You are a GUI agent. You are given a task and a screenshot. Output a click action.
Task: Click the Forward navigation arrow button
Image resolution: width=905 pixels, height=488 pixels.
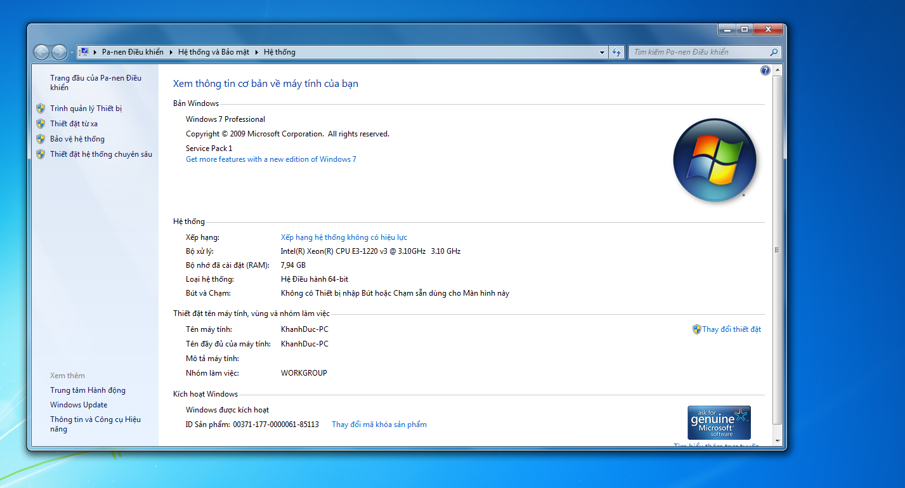[59, 52]
